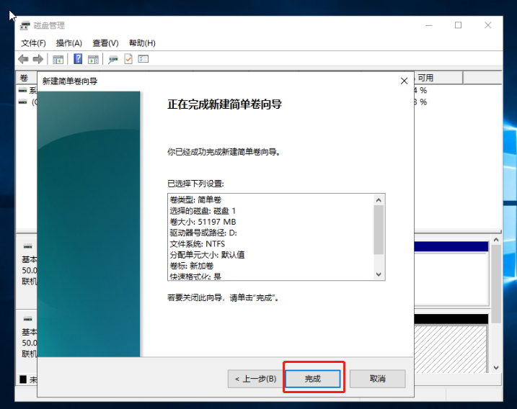Select the line 文件系统: NTFS

[197, 243]
